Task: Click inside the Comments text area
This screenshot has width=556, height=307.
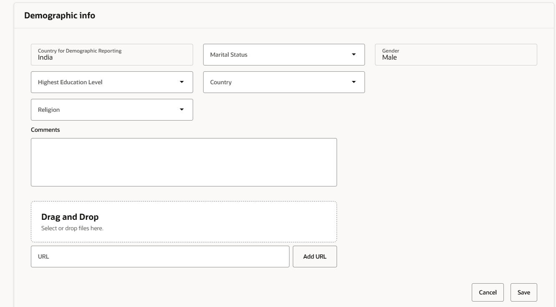Action: click(184, 162)
